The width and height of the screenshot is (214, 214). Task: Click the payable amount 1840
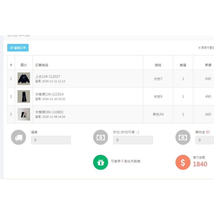(x=200, y=164)
